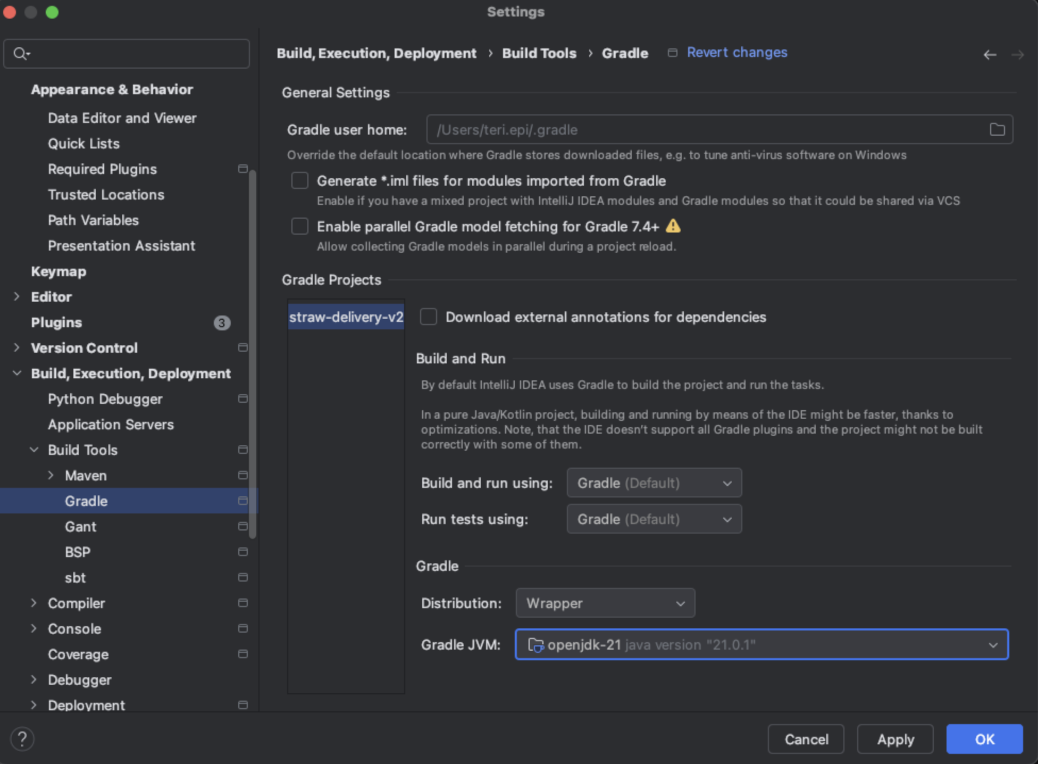The height and width of the screenshot is (764, 1038).
Task: Click the browse folder icon for Gradle user home
Action: coord(997,129)
